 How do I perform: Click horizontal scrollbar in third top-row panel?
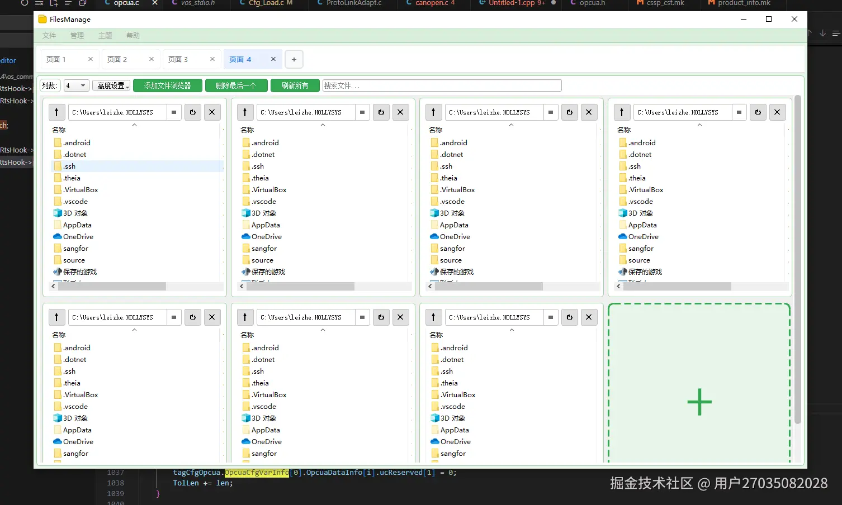(x=489, y=286)
